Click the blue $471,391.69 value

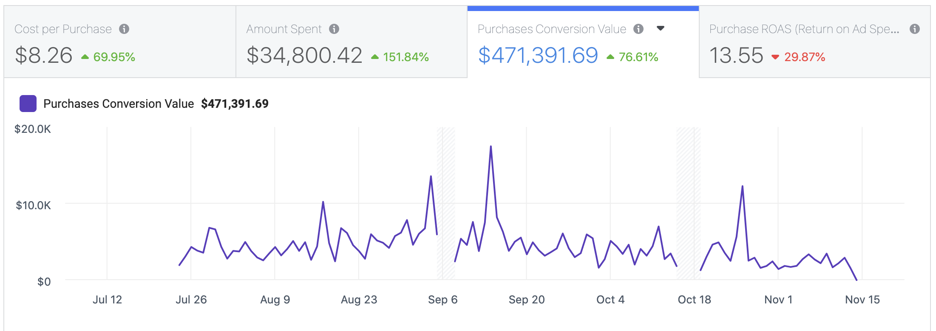tap(538, 56)
